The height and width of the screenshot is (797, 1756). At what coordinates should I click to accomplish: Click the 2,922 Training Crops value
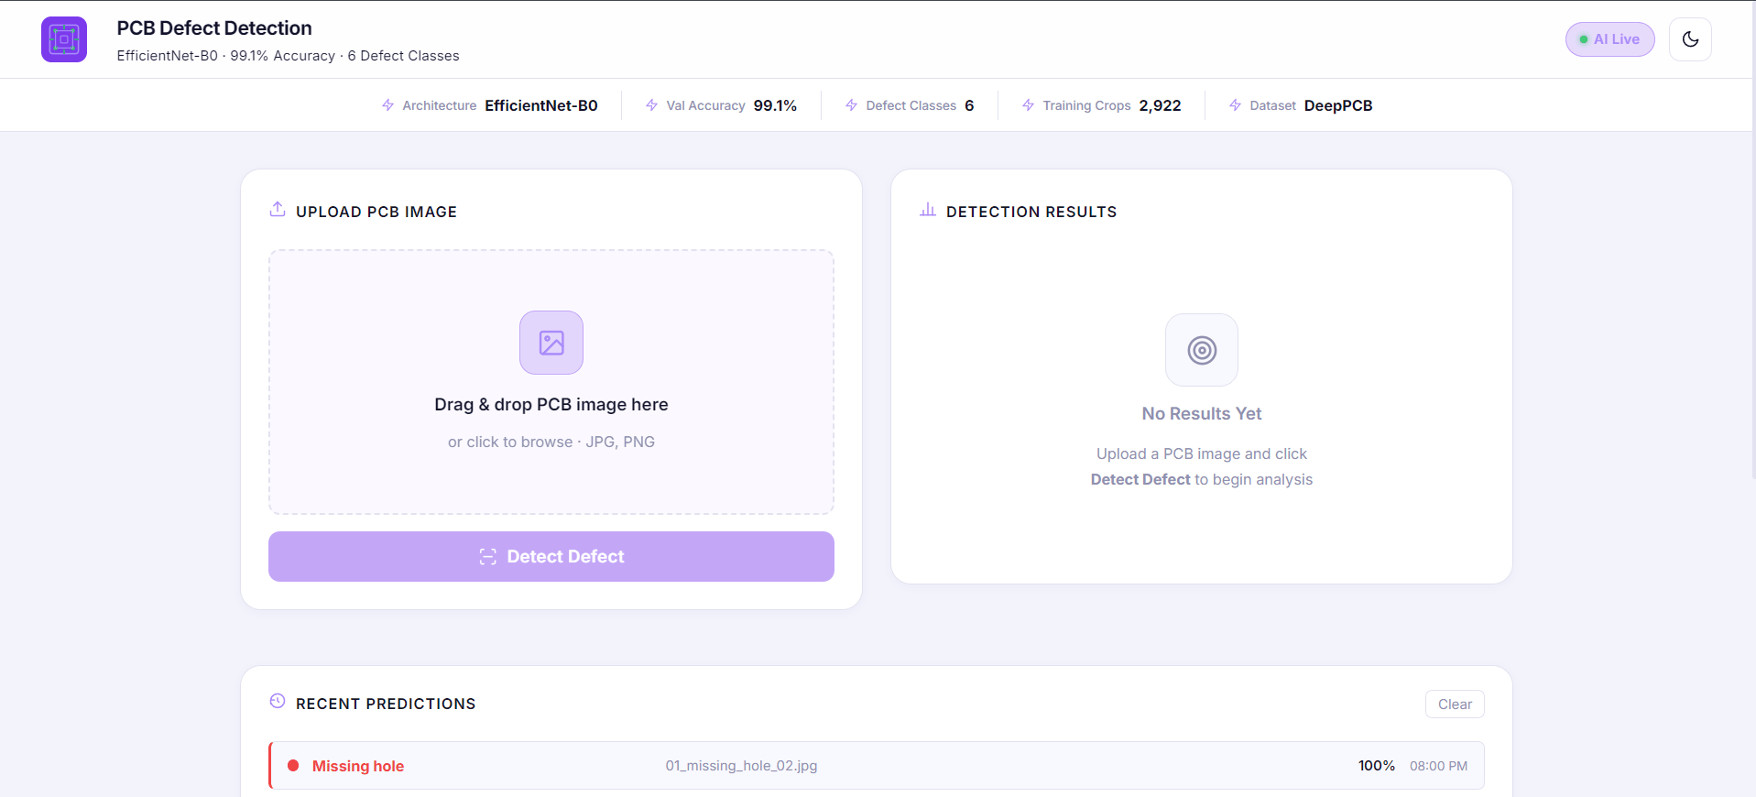(1160, 105)
